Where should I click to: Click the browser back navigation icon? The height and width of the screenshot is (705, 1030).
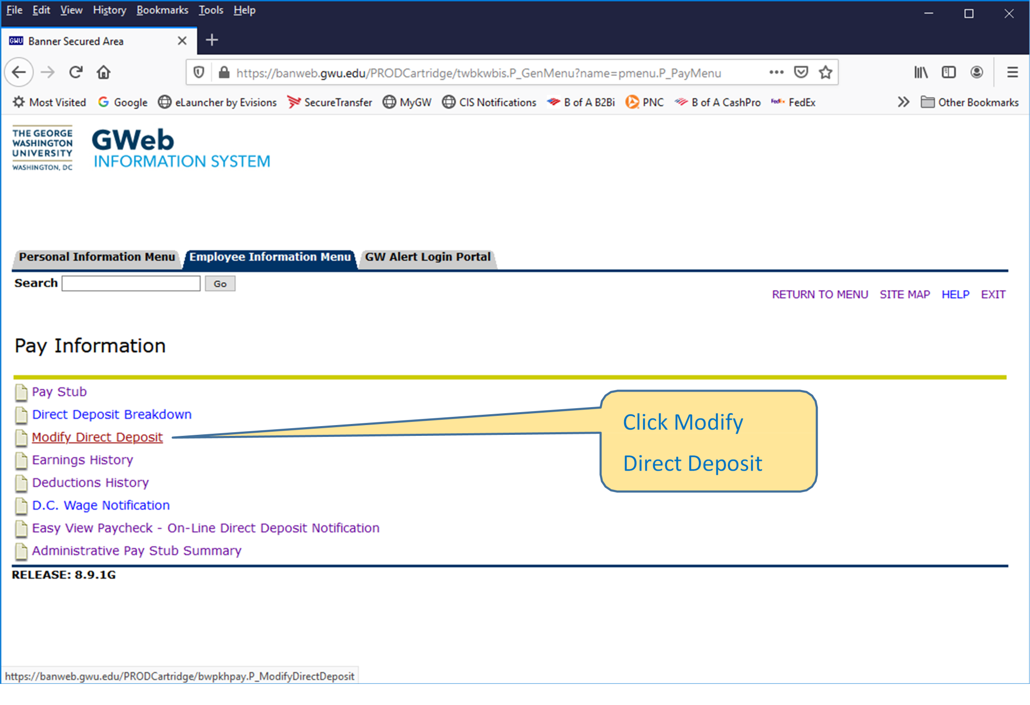pyautogui.click(x=20, y=72)
